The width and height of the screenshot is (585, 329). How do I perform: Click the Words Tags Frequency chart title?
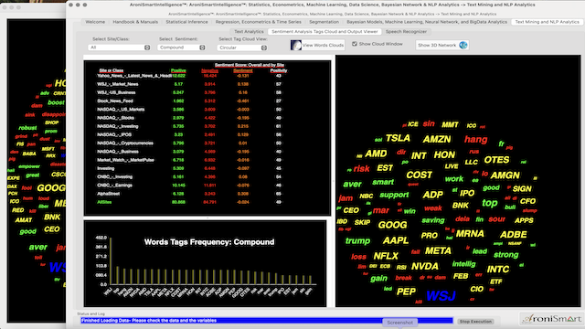tap(209, 242)
